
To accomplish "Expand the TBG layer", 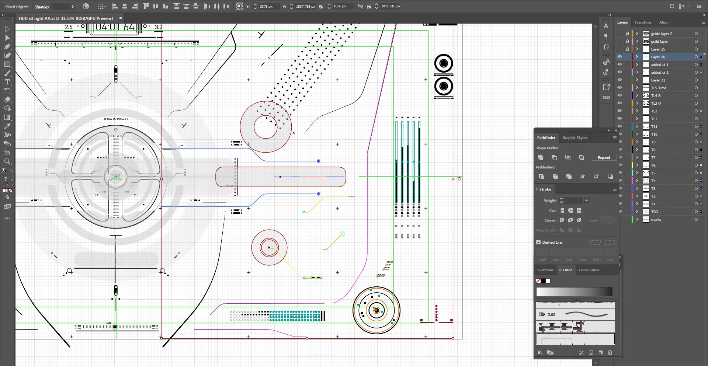I will (x=637, y=212).
